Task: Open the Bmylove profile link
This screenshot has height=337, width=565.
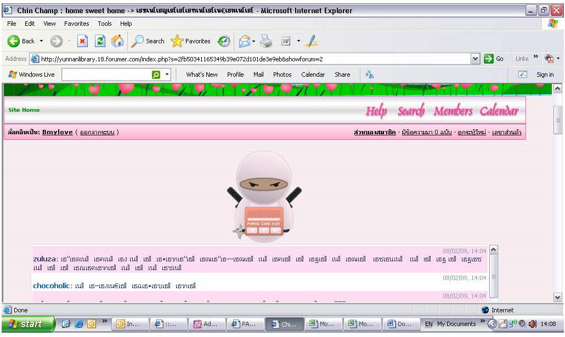Action: pos(57,132)
